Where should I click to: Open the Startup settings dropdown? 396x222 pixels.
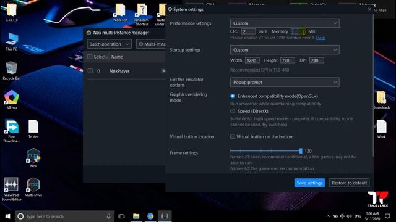click(x=285, y=50)
